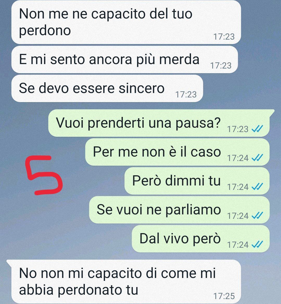Image resolution: width=281 pixels, height=304 pixels.
Task: Tap the 17:23 timestamp on the first message
Action: pos(224,37)
